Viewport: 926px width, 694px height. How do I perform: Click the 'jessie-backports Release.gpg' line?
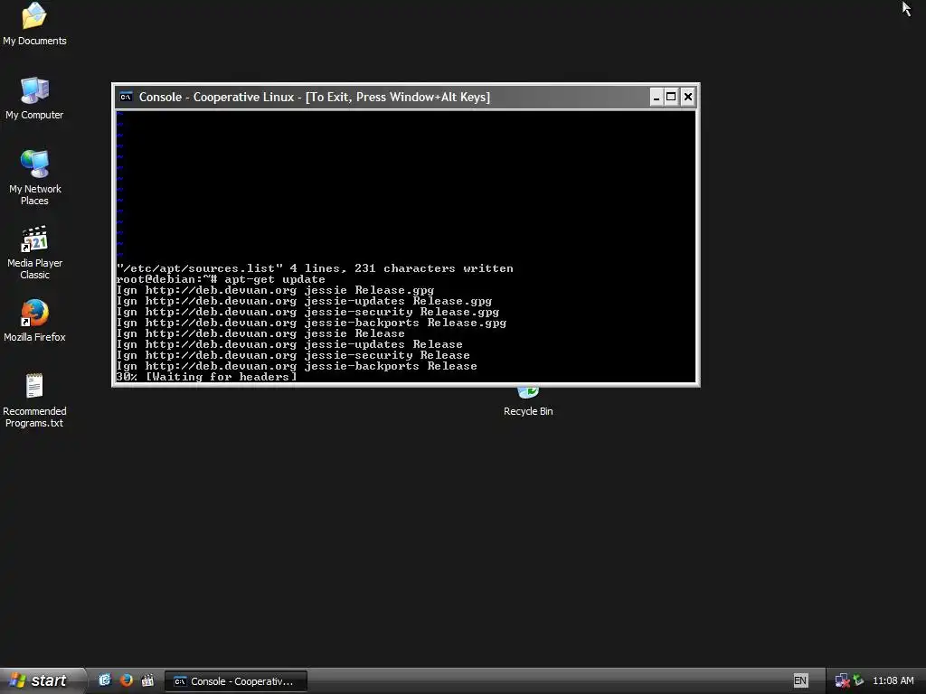coord(311,323)
